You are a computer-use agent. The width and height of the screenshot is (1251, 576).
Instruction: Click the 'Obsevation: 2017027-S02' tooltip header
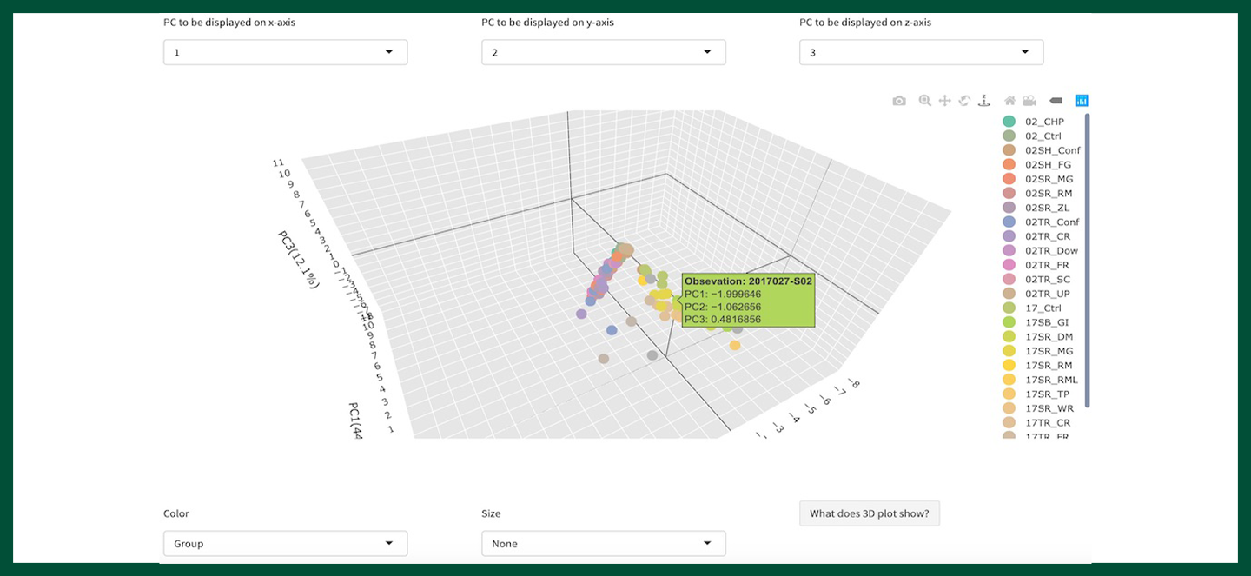pyautogui.click(x=748, y=281)
